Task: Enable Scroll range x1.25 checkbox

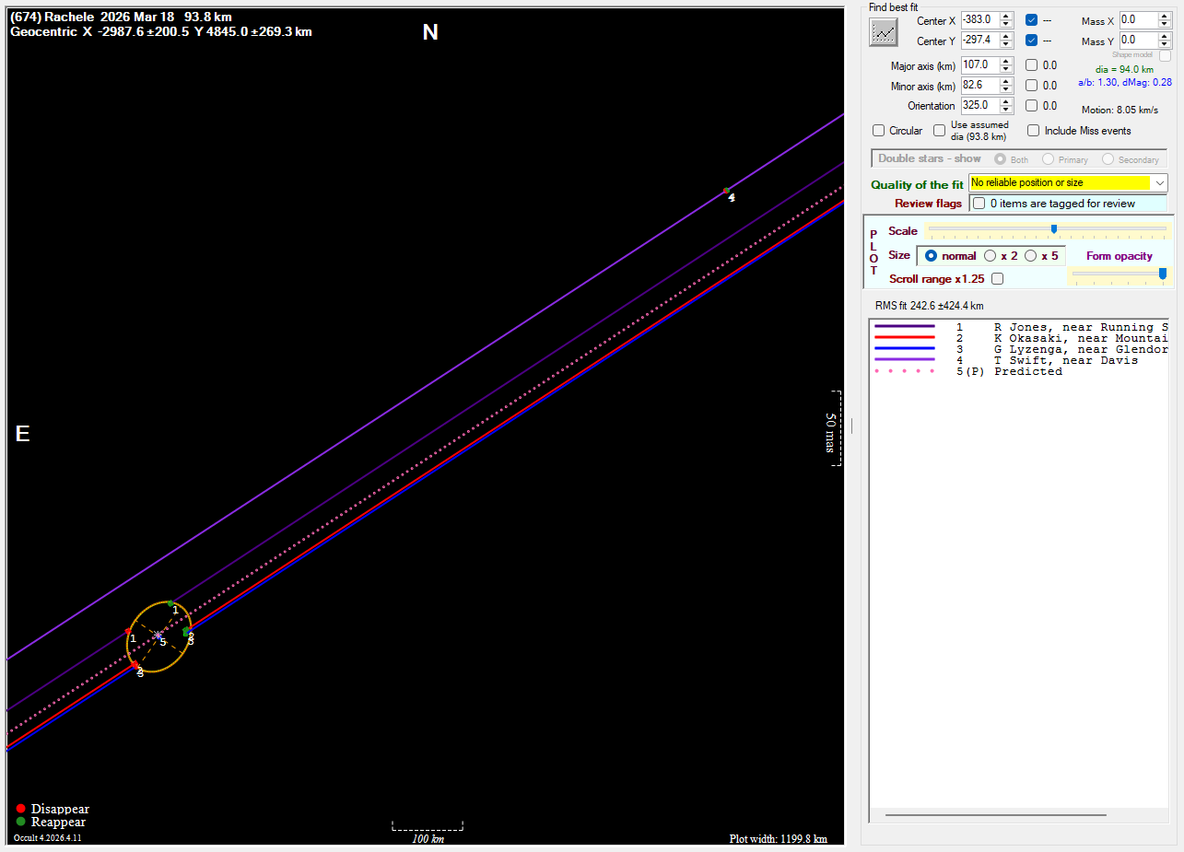Action: [997, 279]
